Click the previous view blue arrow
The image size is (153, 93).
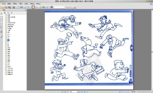pyautogui.click(x=85, y=92)
